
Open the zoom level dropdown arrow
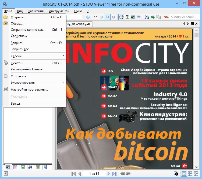(83, 17)
